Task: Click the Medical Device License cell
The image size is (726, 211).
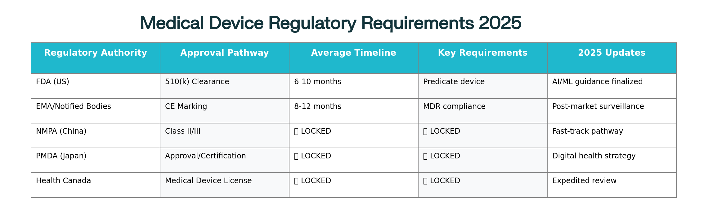Action: click(x=208, y=181)
